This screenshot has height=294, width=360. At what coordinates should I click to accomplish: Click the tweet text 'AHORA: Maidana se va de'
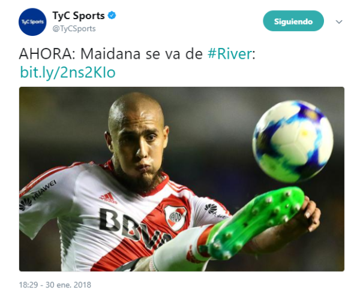(x=111, y=54)
